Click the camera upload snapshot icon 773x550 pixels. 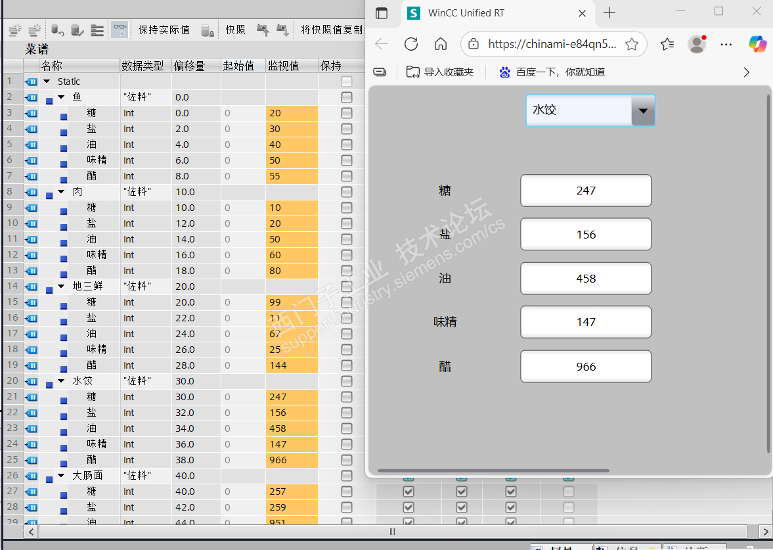[x=263, y=30]
